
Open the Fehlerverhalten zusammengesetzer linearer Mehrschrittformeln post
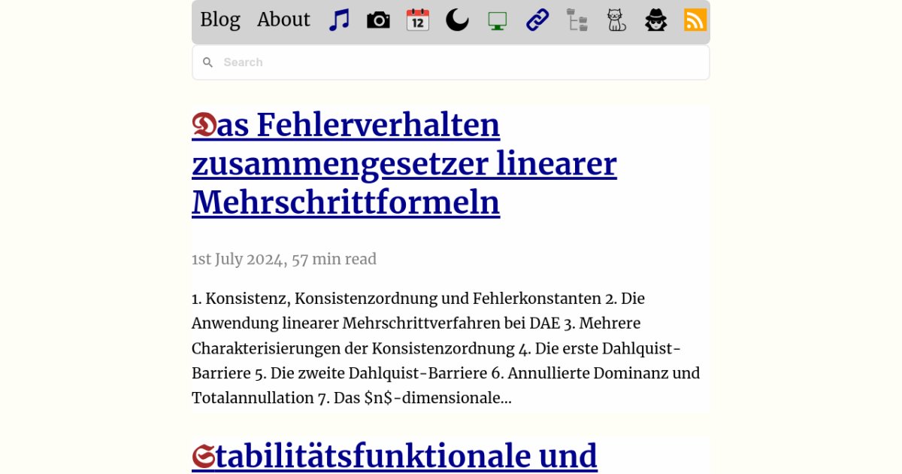coord(404,164)
